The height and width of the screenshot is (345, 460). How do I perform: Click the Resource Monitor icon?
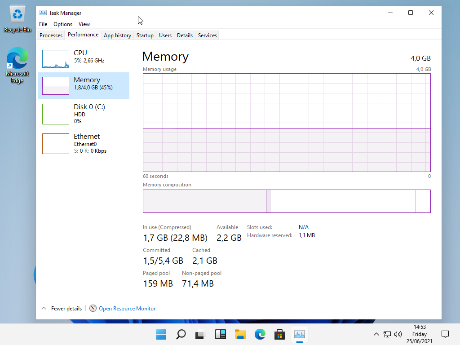click(x=93, y=309)
